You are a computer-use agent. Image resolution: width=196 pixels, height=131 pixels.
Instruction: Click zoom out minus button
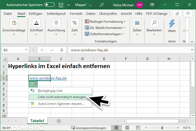tap(146, 128)
